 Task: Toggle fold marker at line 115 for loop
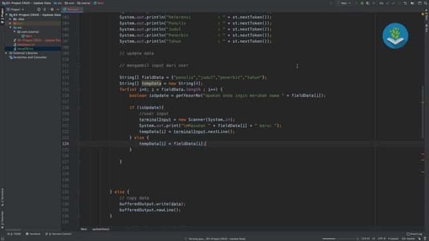click(x=79, y=90)
